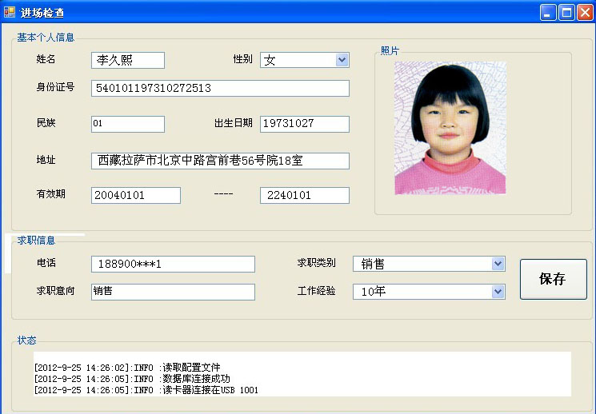Screen dimensions: 596x414
Task: Click the 状态 group label
Action: pos(26,340)
